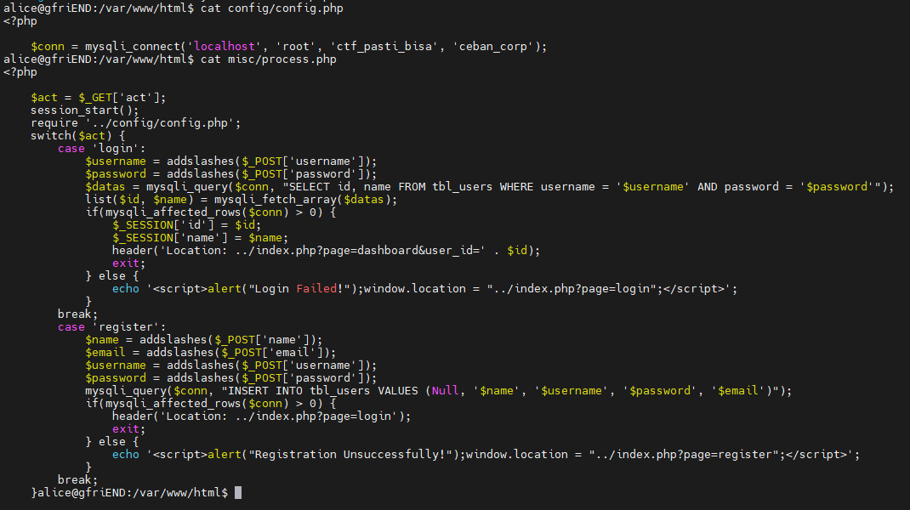Click the $_SESSION['name'] = $name line
The image size is (910, 510).
[200, 238]
